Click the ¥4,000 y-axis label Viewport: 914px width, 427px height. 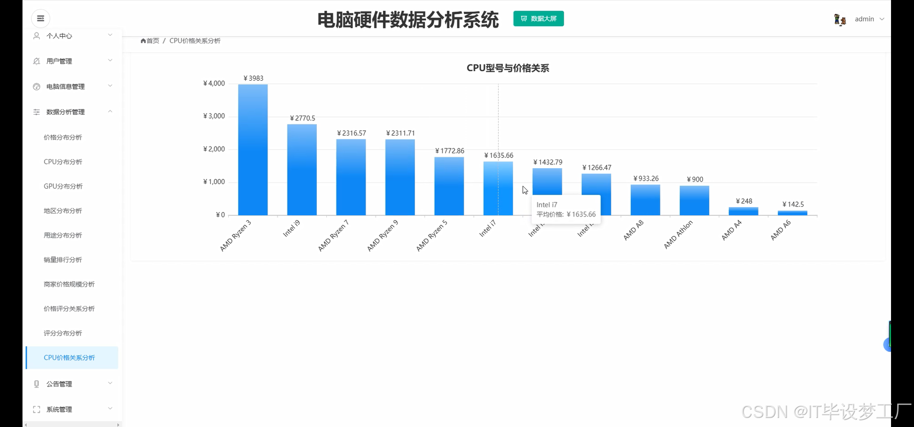tap(214, 83)
